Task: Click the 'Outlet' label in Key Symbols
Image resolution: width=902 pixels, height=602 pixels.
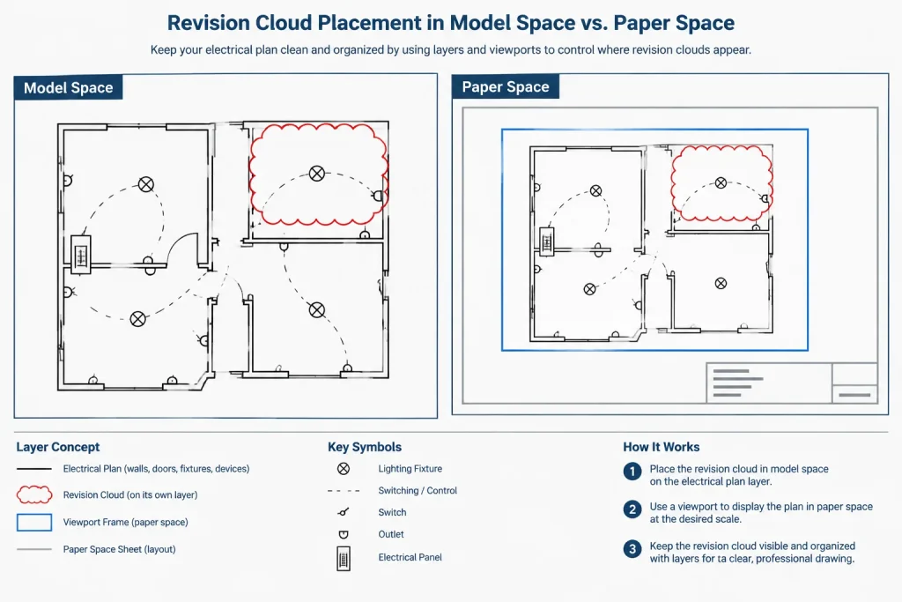Action: click(391, 535)
